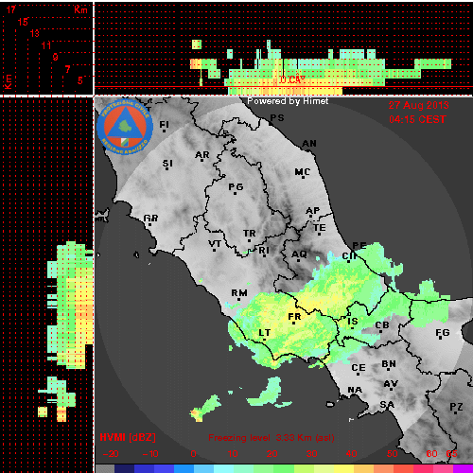Click the 'AR' city label
This screenshot has height=473, width=473.
pyautogui.click(x=202, y=155)
